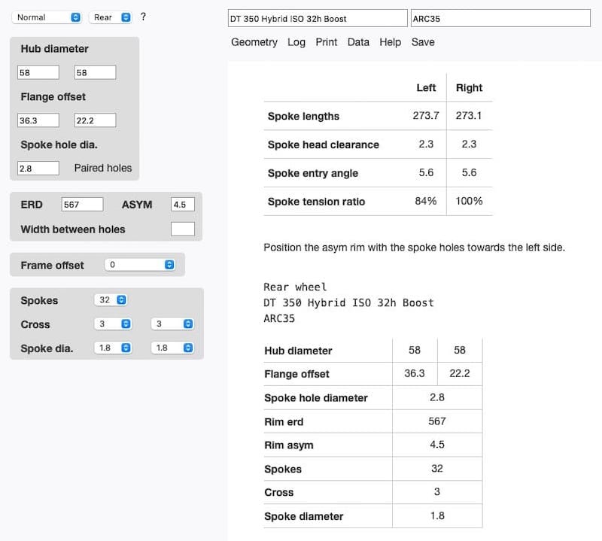Open the right Spoke dia. dropdown
Screen dimensions: 602x541
[x=172, y=348]
